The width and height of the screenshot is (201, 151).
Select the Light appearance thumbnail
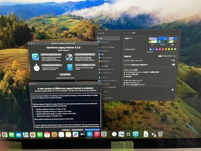pyautogui.click(x=153, y=40)
